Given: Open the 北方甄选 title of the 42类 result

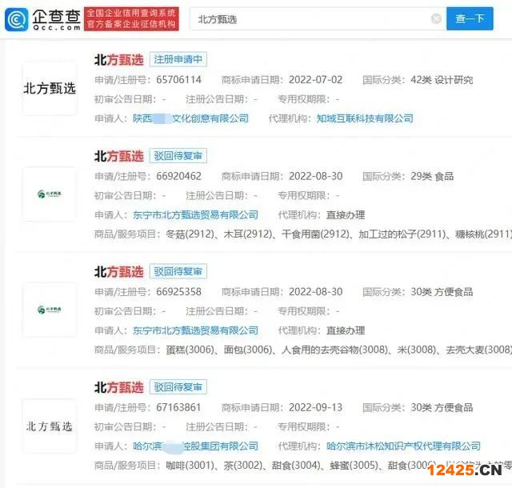Looking at the screenshot, I should click(118, 60).
